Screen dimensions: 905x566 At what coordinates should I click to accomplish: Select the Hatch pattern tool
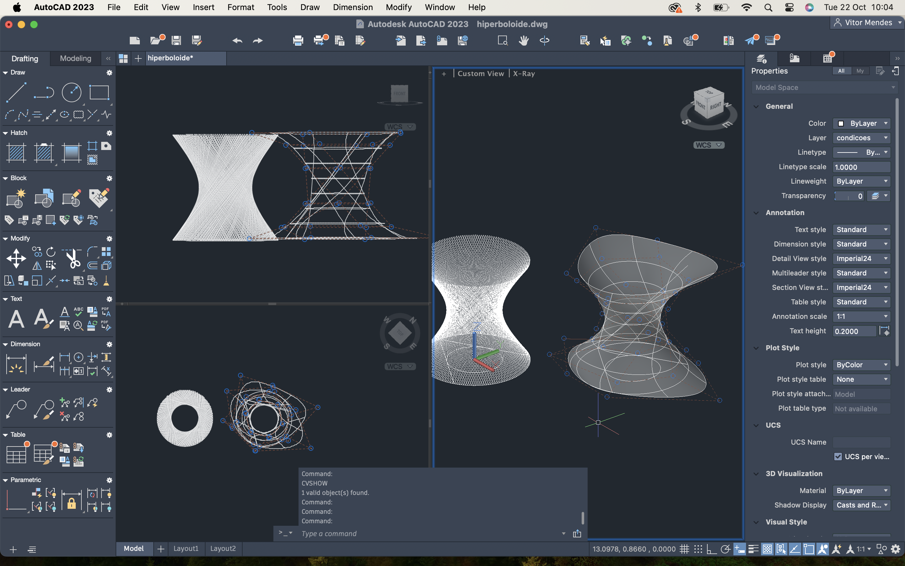point(16,153)
